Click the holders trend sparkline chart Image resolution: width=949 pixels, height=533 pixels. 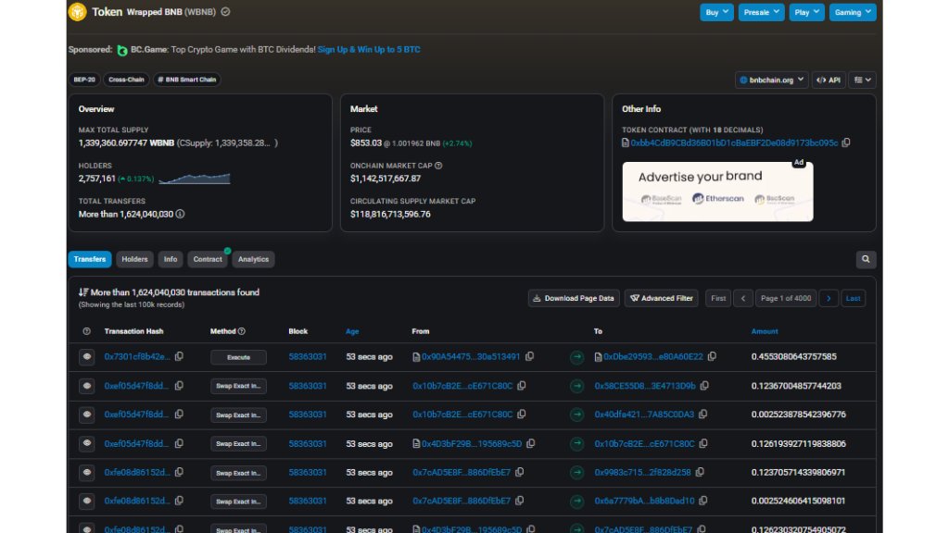195,179
